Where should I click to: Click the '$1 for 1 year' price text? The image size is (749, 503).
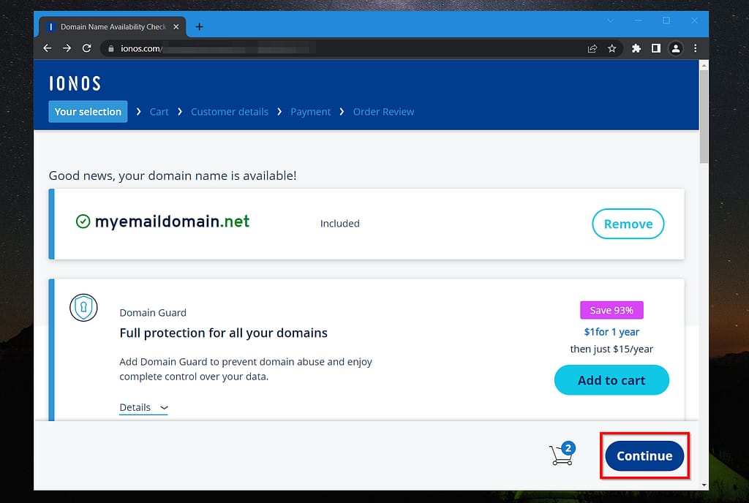(x=611, y=332)
